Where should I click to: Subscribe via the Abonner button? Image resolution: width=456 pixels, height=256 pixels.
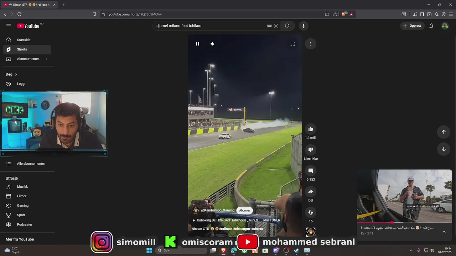(x=244, y=210)
